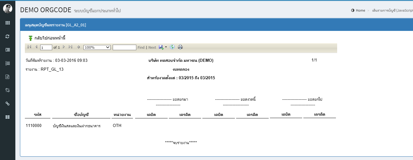
Task: Click the Find link in the report toolbar
Action: tap(141, 47)
